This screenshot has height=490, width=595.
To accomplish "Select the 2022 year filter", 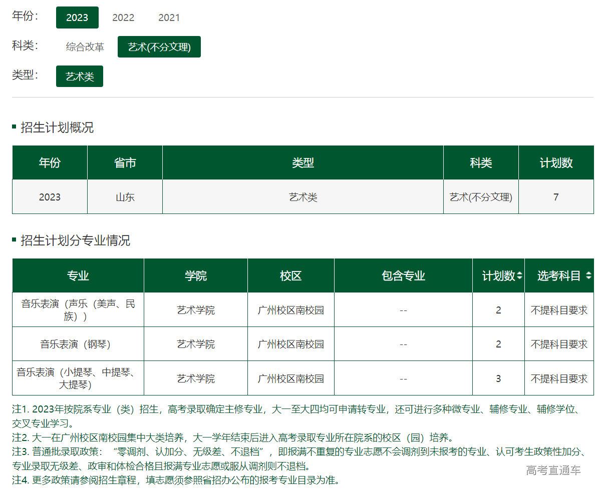I will [x=123, y=17].
